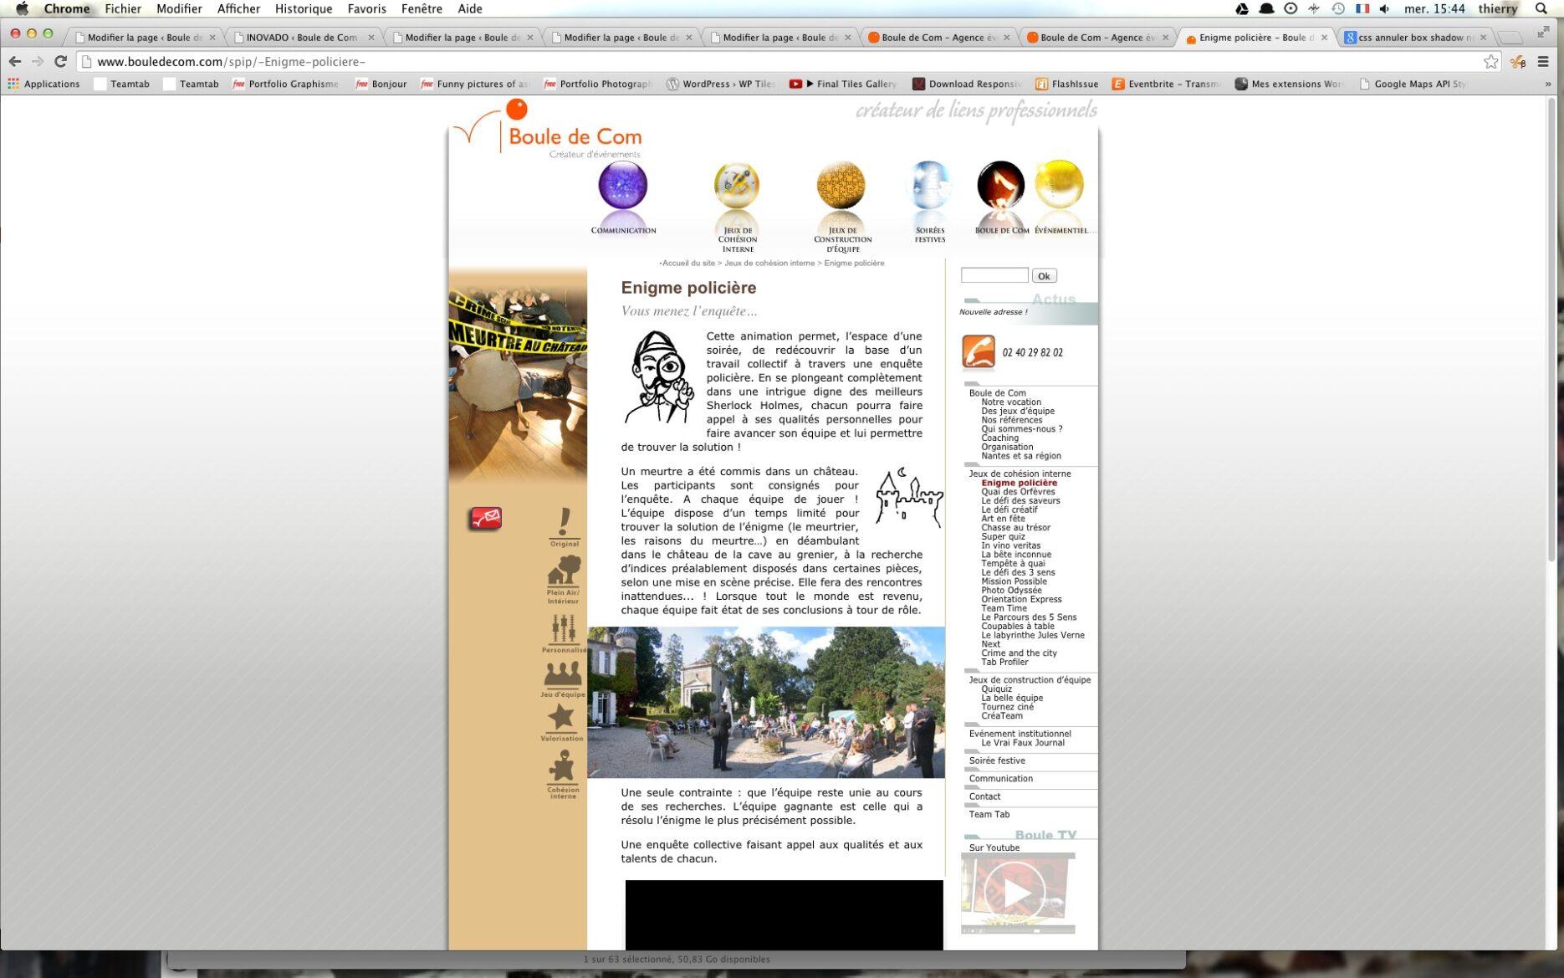The height and width of the screenshot is (978, 1564).
Task: Click Nouvelle adresse ! news item
Action: pyautogui.click(x=994, y=312)
